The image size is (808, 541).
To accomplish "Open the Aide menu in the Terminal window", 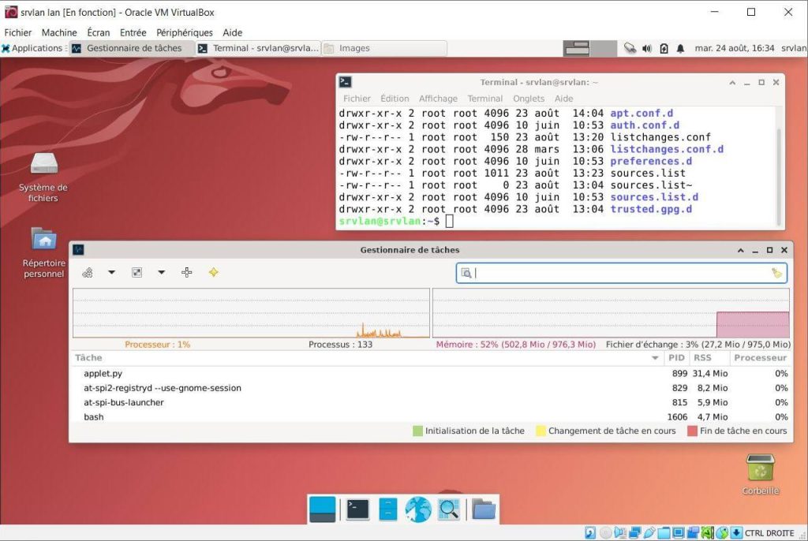I will click(x=563, y=99).
